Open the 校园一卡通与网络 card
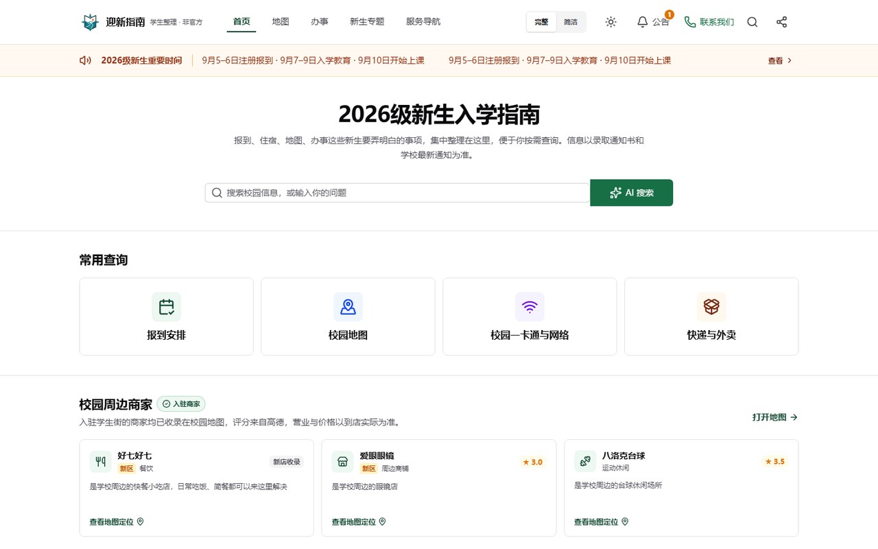This screenshot has height=549, width=878. 530,316
